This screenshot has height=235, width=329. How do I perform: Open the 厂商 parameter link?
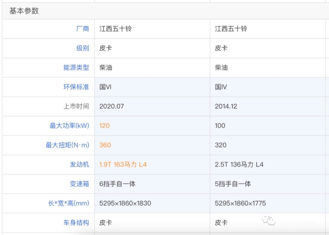(x=83, y=29)
